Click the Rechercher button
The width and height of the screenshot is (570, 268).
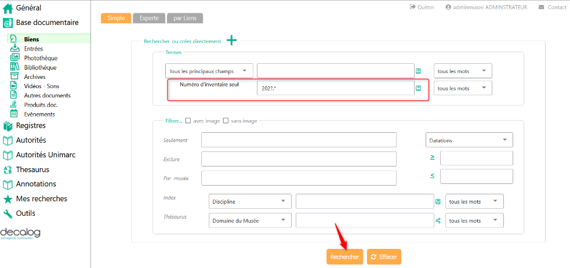[344, 257]
